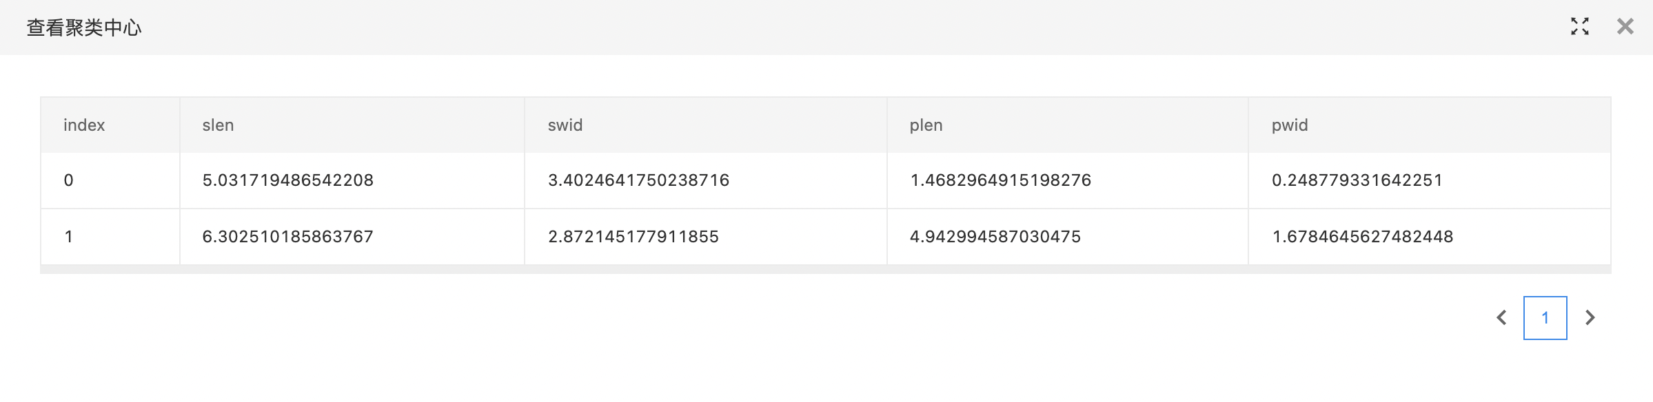This screenshot has width=1653, height=402.
Task: Click the swid column header
Action: tap(565, 125)
